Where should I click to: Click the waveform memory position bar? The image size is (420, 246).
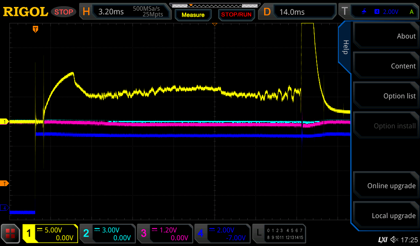pyautogui.click(x=214, y=6)
